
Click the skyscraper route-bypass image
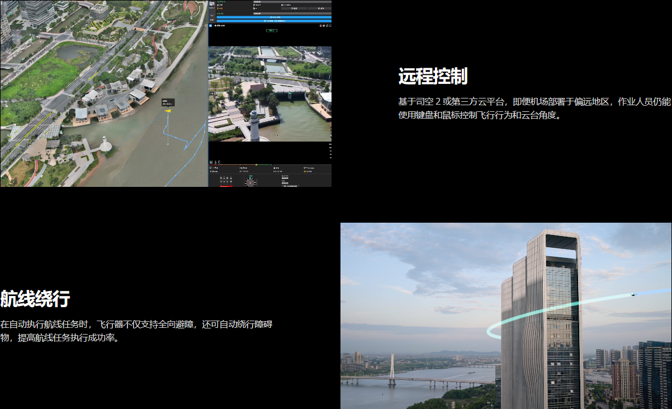(506, 316)
